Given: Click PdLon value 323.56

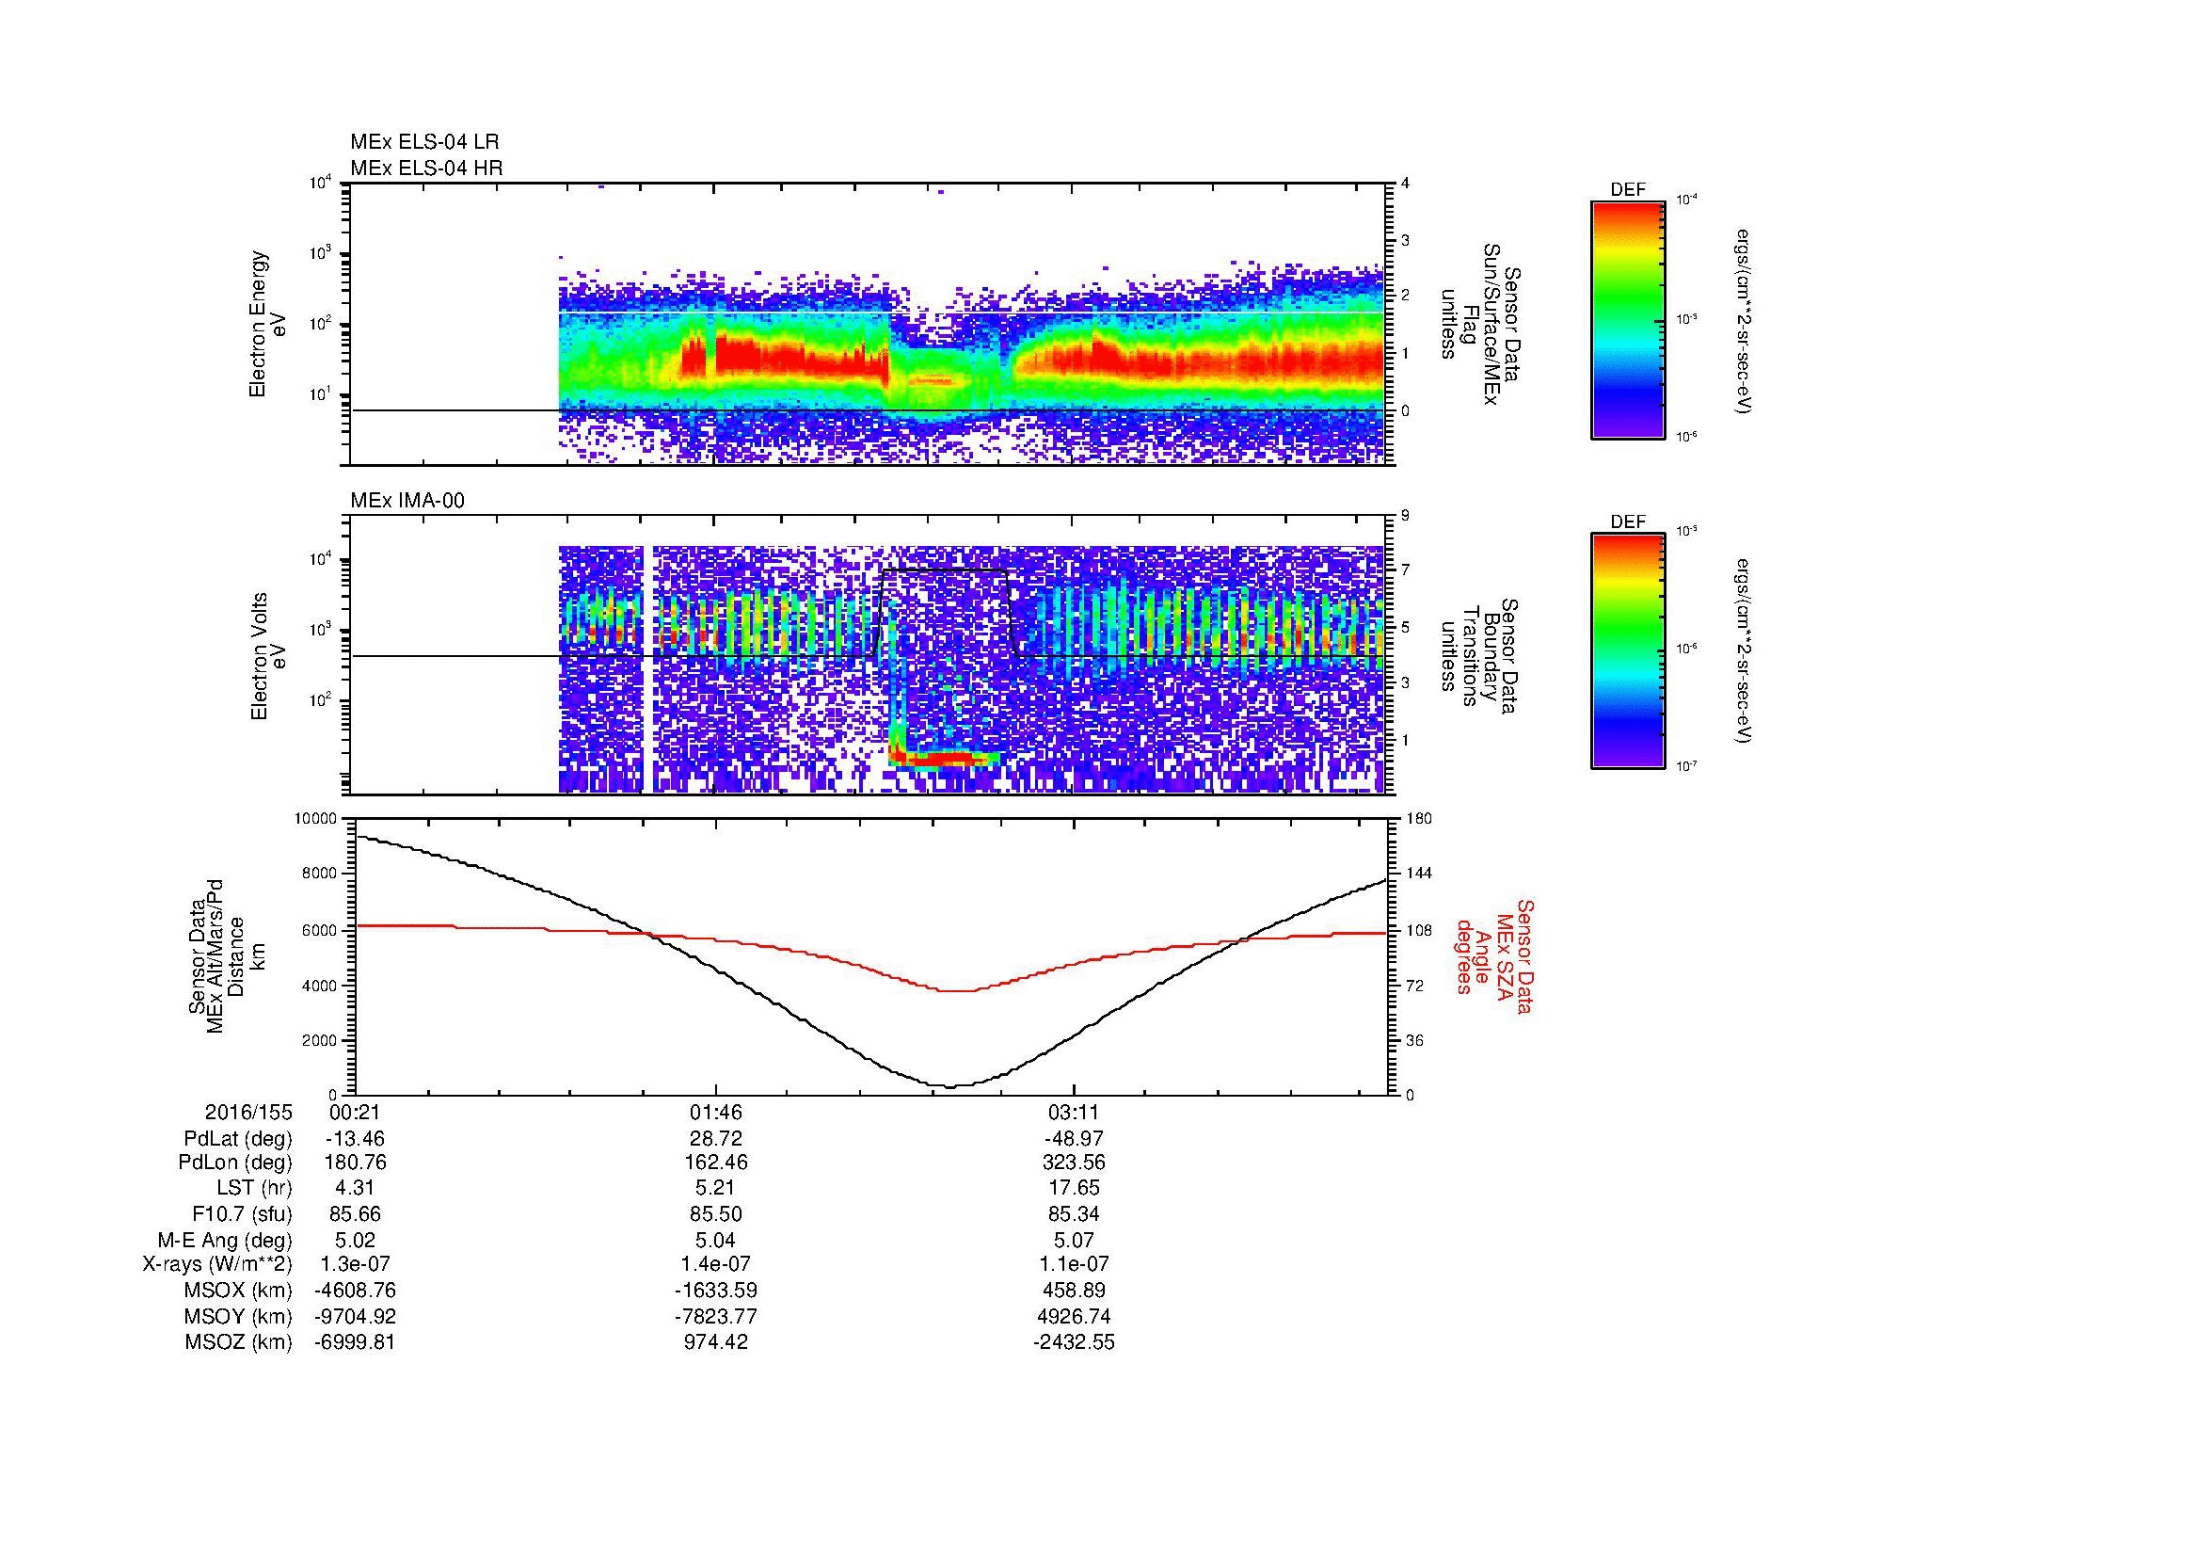Looking at the screenshot, I should coord(1074,1163).
